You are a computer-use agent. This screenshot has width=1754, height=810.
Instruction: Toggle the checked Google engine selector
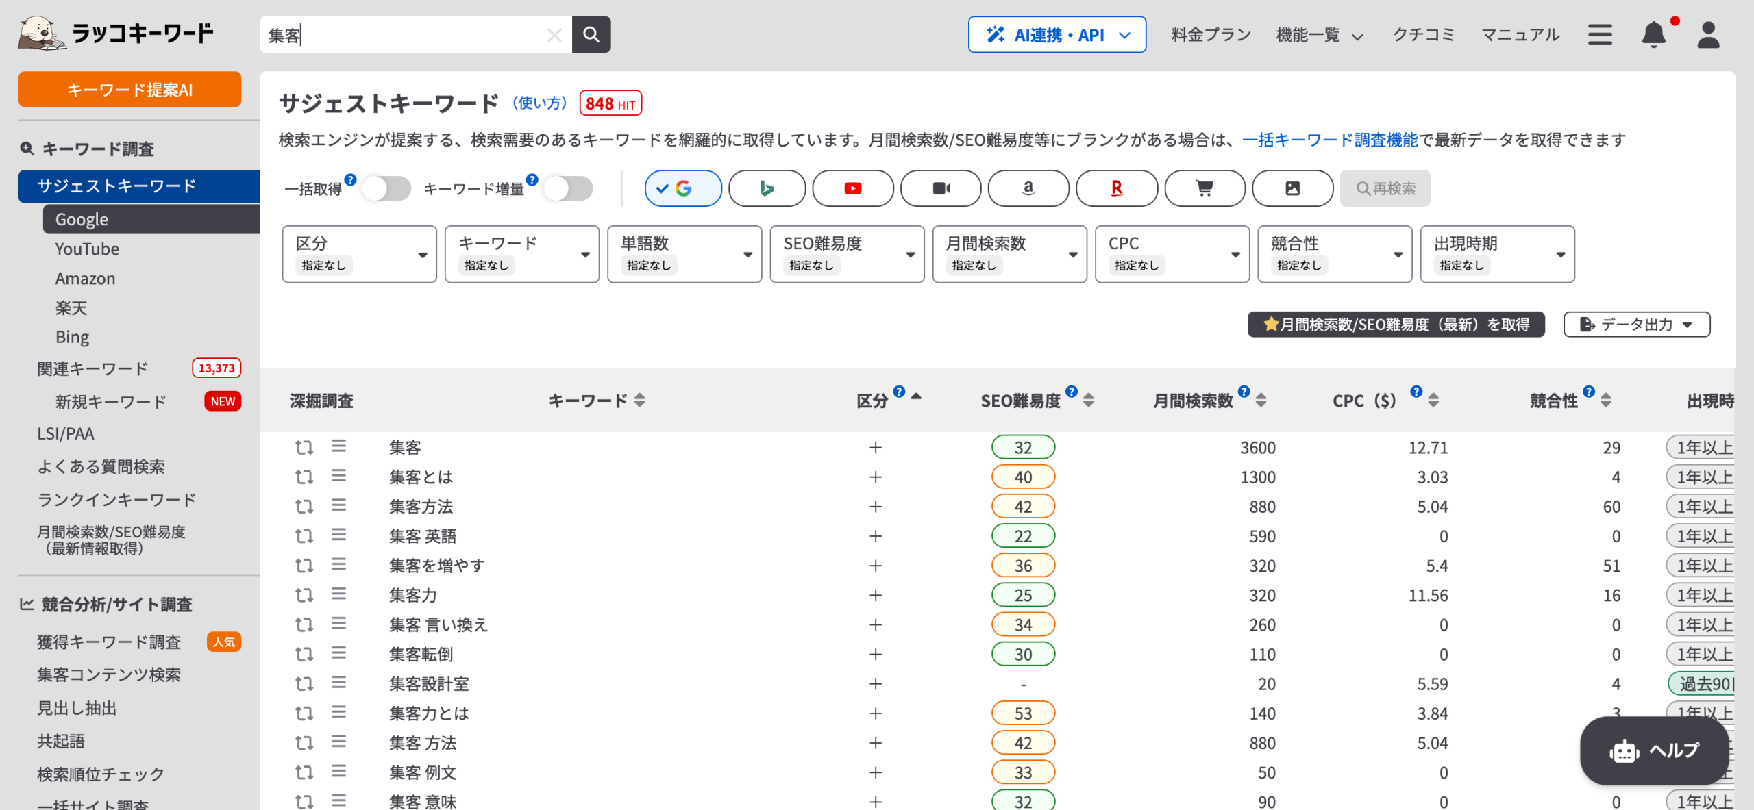tap(683, 188)
